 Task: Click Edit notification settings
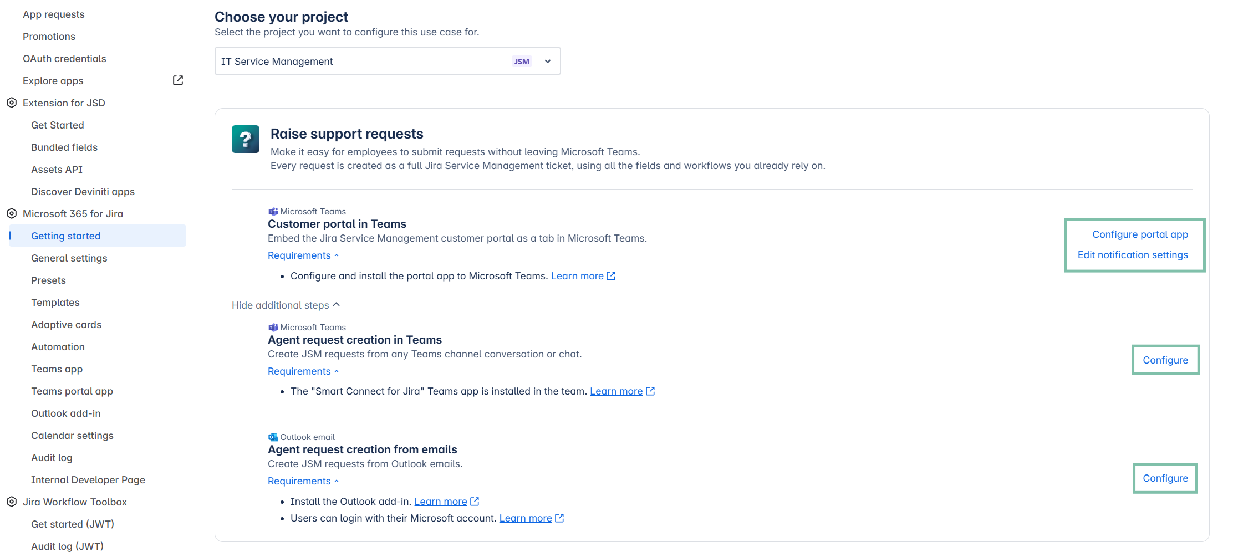(1133, 255)
